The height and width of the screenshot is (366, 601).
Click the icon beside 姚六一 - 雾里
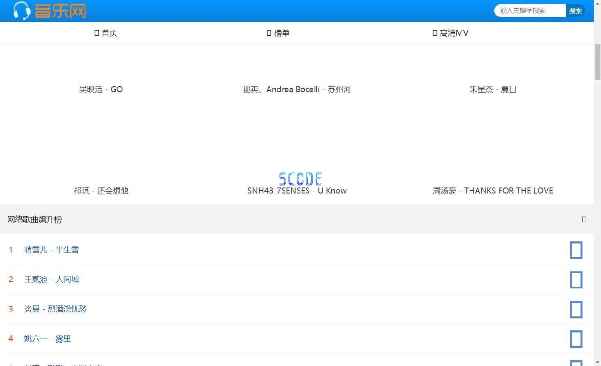click(x=576, y=339)
